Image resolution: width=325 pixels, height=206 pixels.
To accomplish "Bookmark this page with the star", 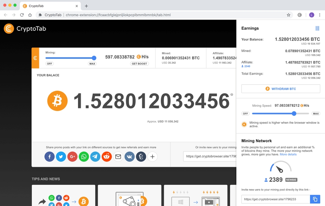I will [x=289, y=15].
